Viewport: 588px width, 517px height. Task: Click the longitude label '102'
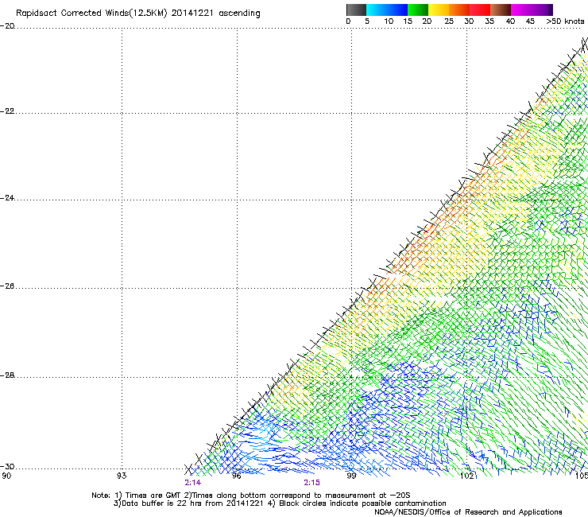467,476
